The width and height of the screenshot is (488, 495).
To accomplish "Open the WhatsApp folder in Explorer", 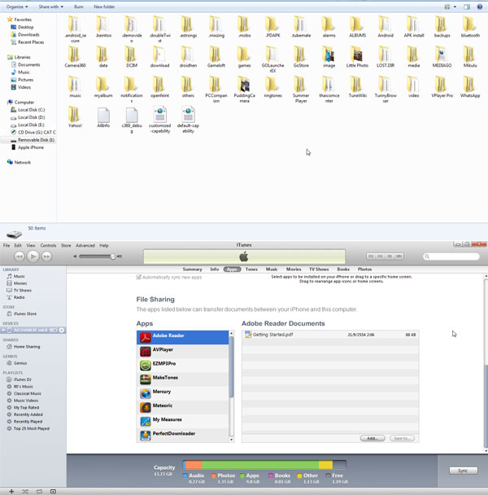I will coord(470,87).
